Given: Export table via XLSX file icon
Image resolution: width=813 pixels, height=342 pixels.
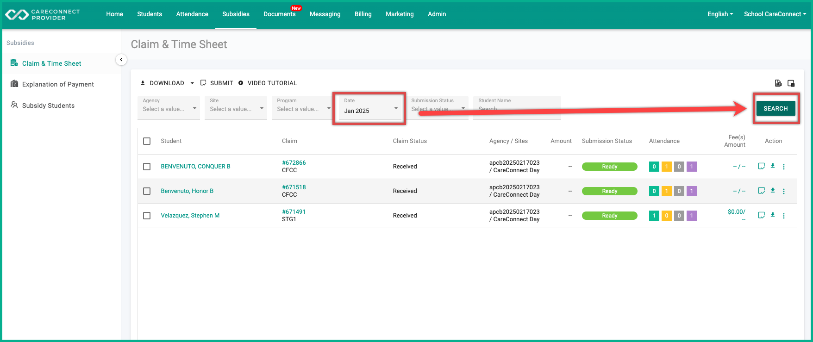Looking at the screenshot, I should click(778, 83).
